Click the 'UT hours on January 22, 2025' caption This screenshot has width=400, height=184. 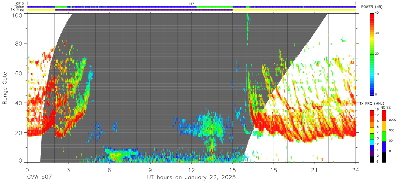[191, 178]
